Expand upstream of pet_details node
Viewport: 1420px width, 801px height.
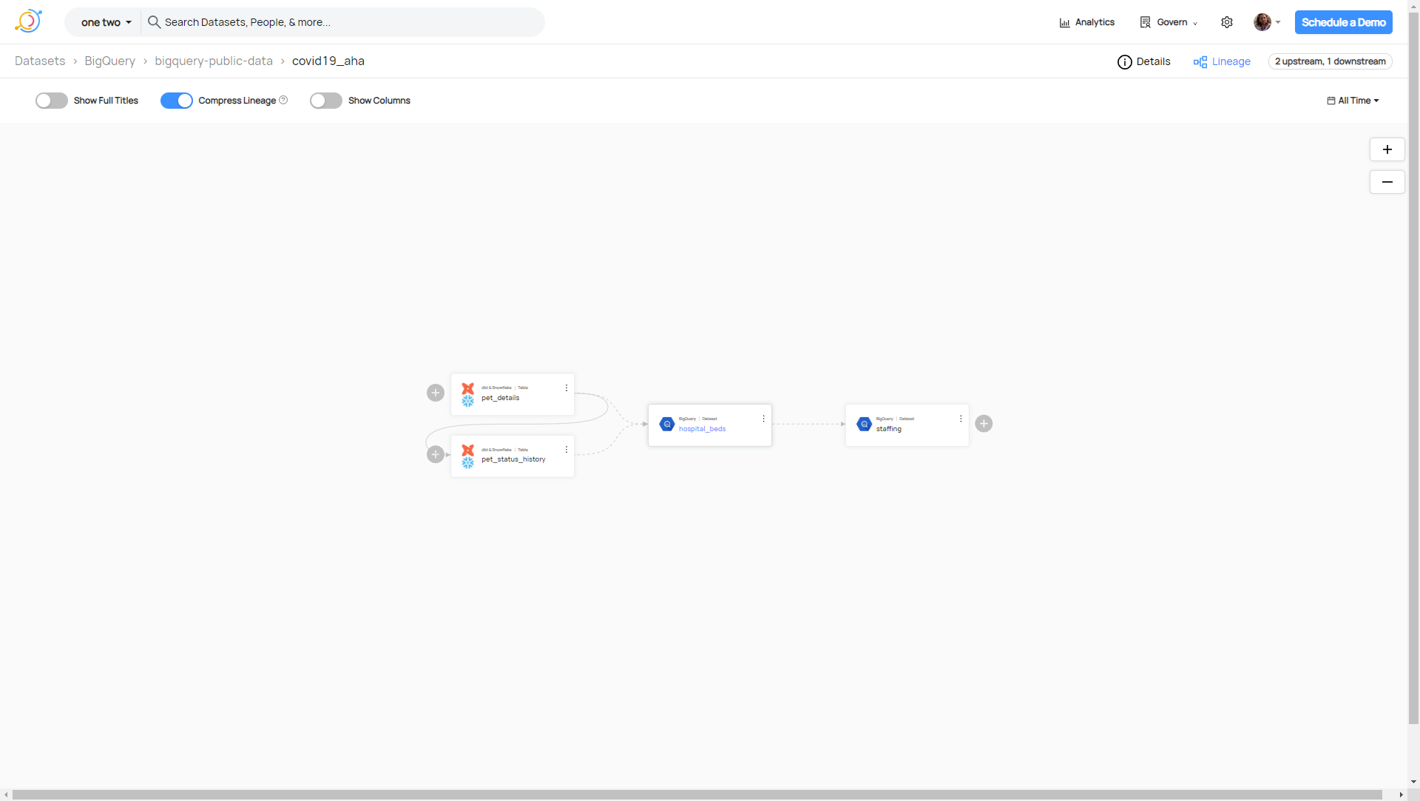[x=436, y=393]
